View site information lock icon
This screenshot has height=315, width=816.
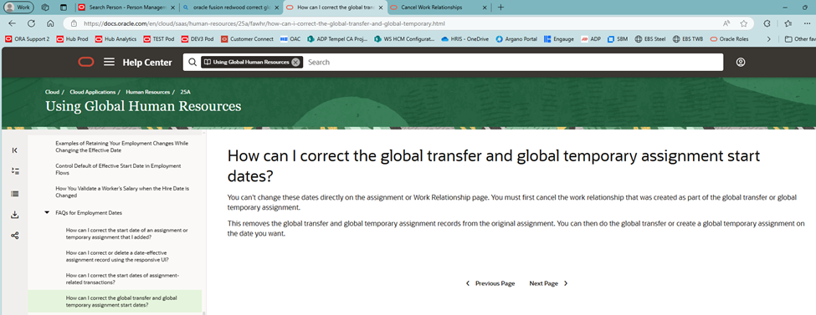click(74, 23)
